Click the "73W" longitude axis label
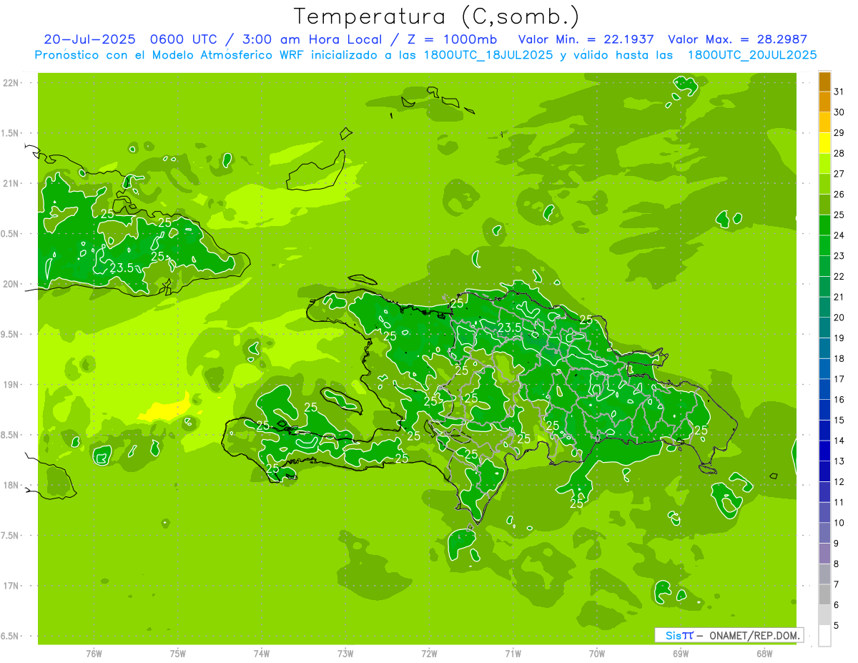Screen dimensions: 858x663 345,654
